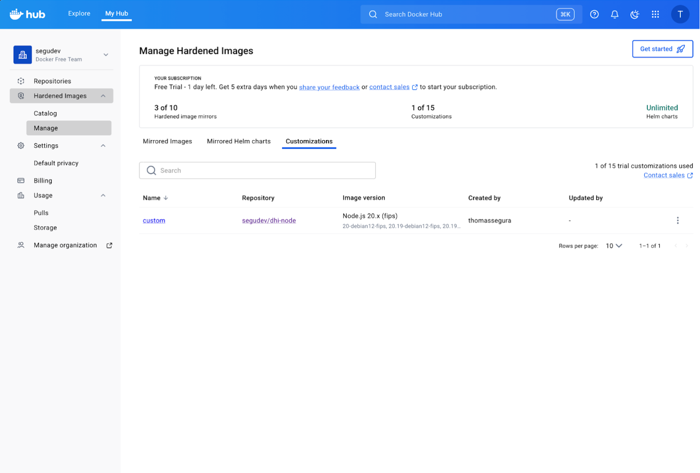Screen dimensions: 700x473
Task: Click the Billing card icon in sidebar
Action: coord(21,180)
